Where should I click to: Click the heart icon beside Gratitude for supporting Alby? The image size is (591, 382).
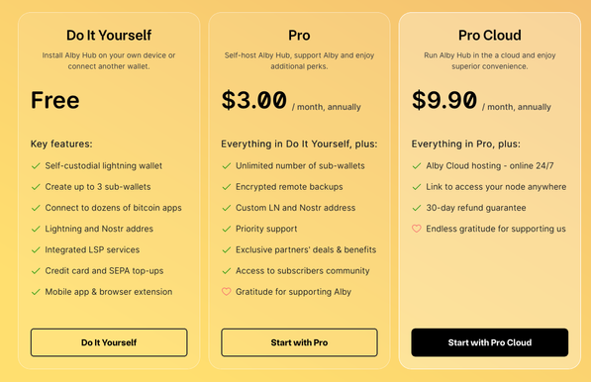[226, 292]
